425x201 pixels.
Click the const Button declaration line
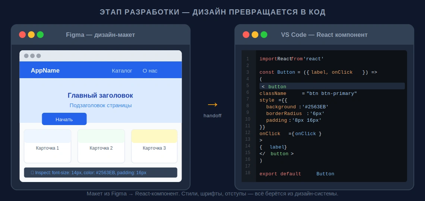[x=318, y=72]
